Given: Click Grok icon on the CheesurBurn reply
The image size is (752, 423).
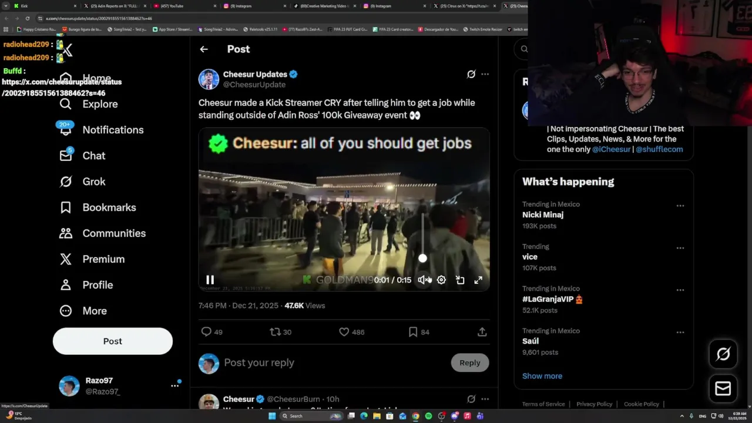Looking at the screenshot, I should point(471,399).
